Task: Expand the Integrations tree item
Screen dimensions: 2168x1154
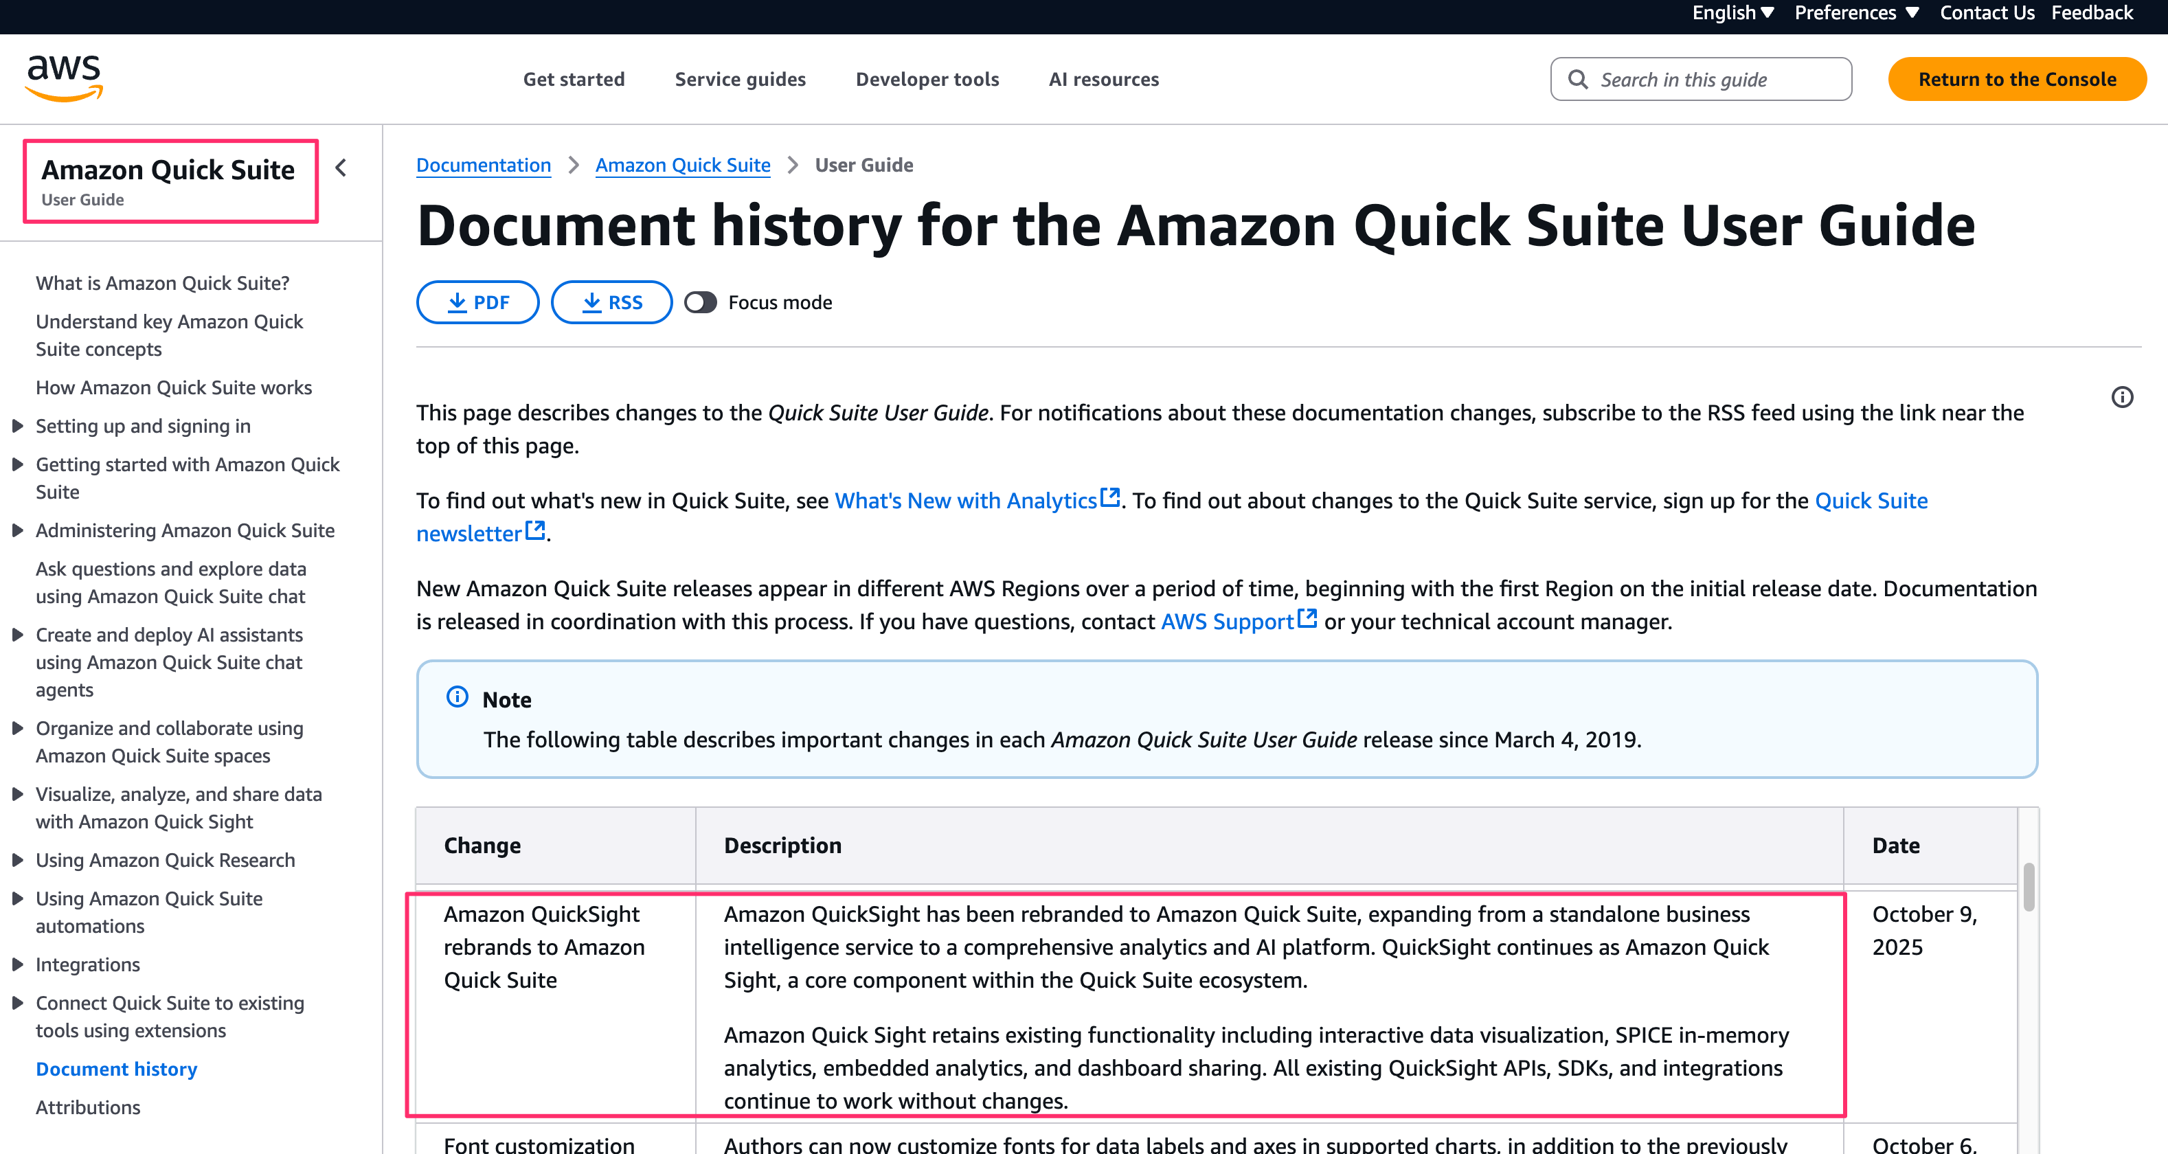Action: [18, 964]
